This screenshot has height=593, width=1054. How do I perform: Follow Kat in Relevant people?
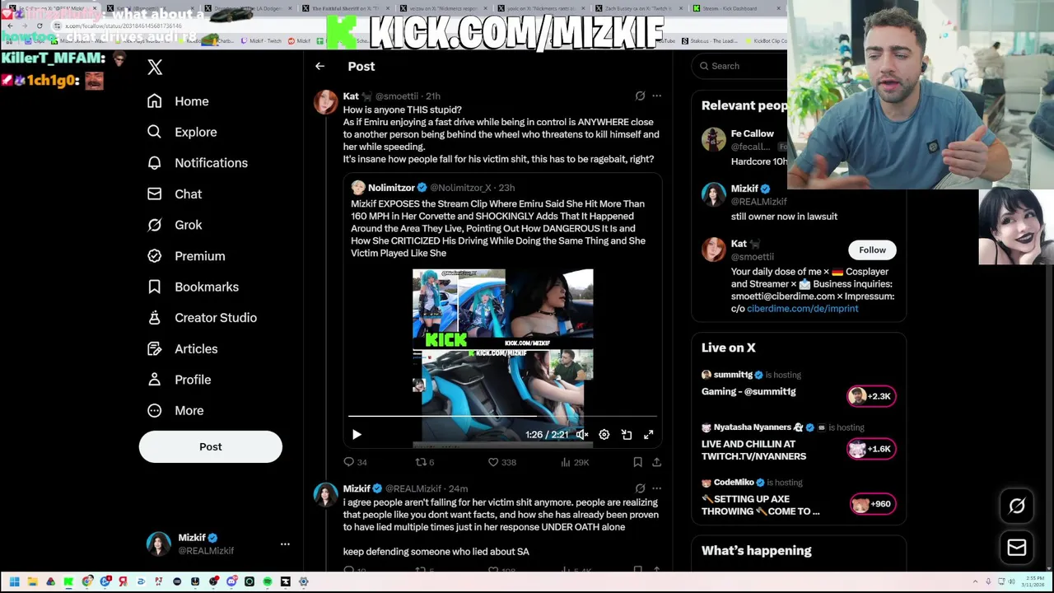point(872,250)
